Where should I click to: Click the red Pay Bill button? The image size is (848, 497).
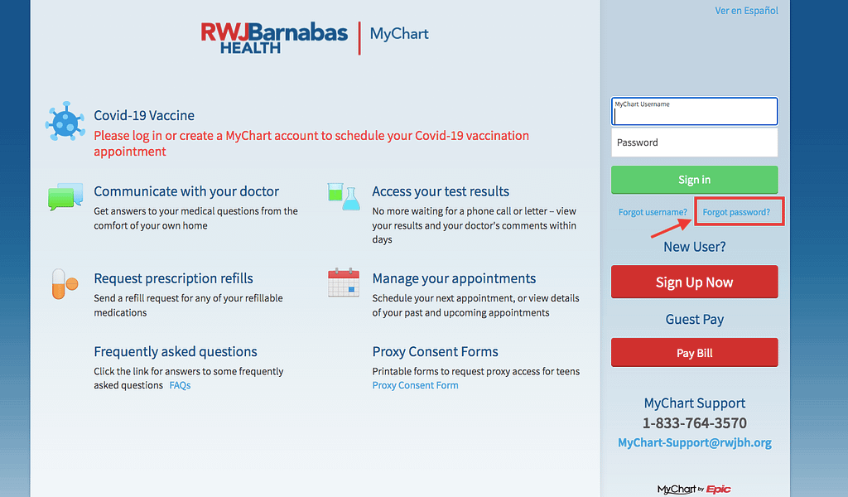[x=695, y=353]
